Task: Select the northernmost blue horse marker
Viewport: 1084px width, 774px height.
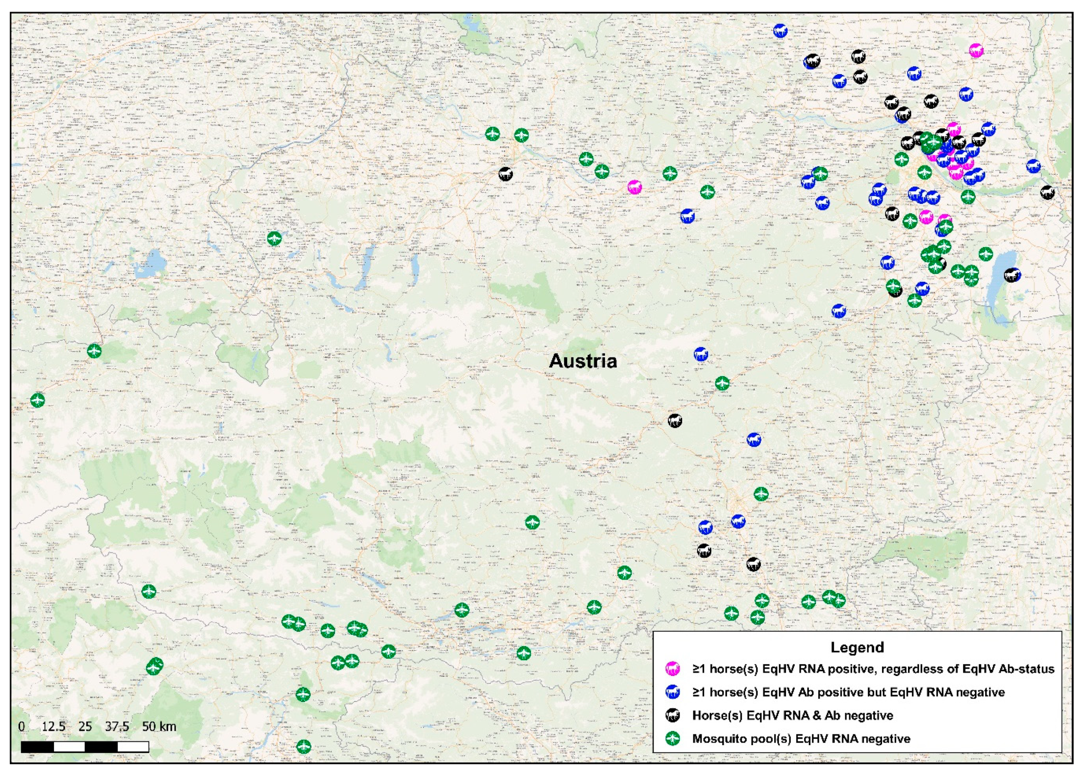Action: [780, 31]
